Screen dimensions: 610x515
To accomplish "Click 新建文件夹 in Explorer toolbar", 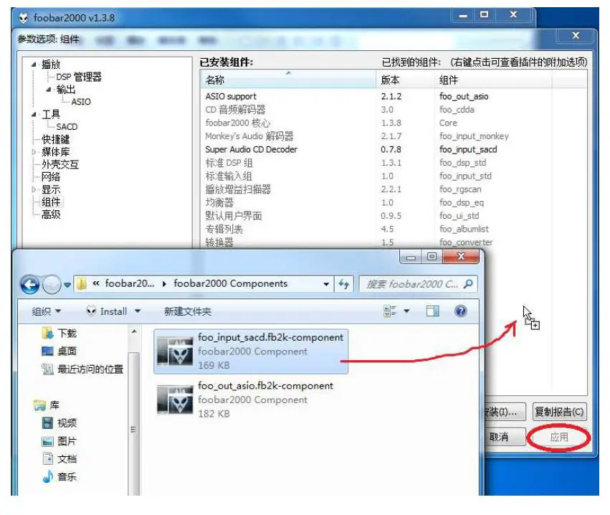I will [188, 311].
